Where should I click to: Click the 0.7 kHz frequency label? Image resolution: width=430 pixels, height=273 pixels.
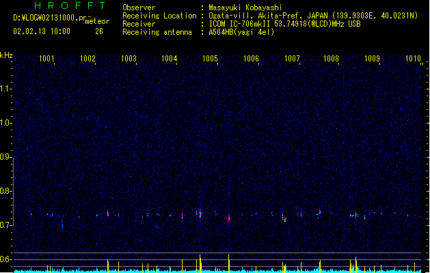point(5,225)
